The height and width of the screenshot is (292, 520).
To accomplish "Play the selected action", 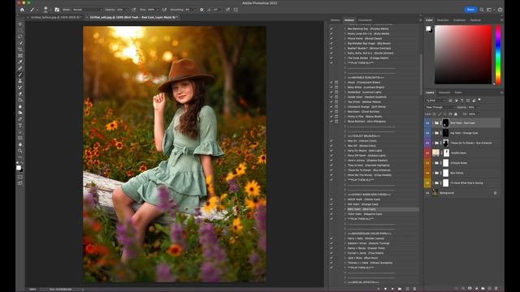I will click(392, 289).
